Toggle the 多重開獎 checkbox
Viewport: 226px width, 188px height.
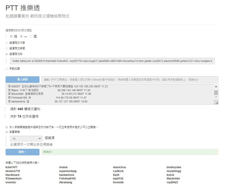coord(6,132)
